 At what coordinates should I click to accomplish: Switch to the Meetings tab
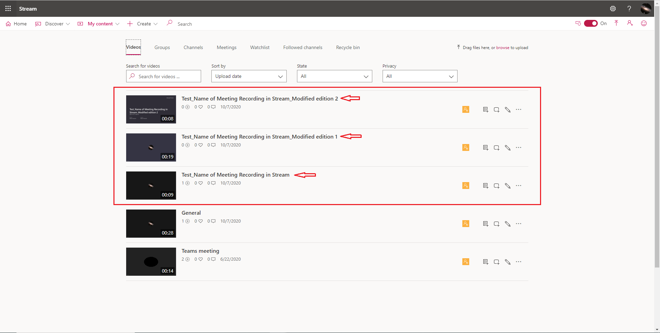coord(227,47)
